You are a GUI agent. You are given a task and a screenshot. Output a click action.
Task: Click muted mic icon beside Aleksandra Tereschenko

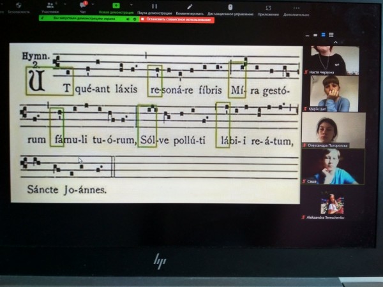pyautogui.click(x=304, y=217)
